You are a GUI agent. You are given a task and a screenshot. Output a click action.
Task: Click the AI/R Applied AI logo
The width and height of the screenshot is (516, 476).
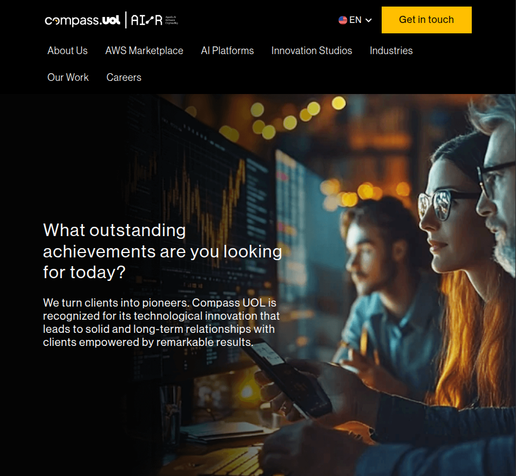click(155, 20)
